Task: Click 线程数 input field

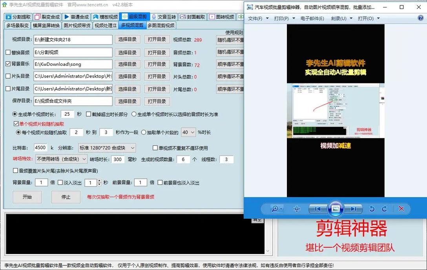Action: click(x=226, y=159)
